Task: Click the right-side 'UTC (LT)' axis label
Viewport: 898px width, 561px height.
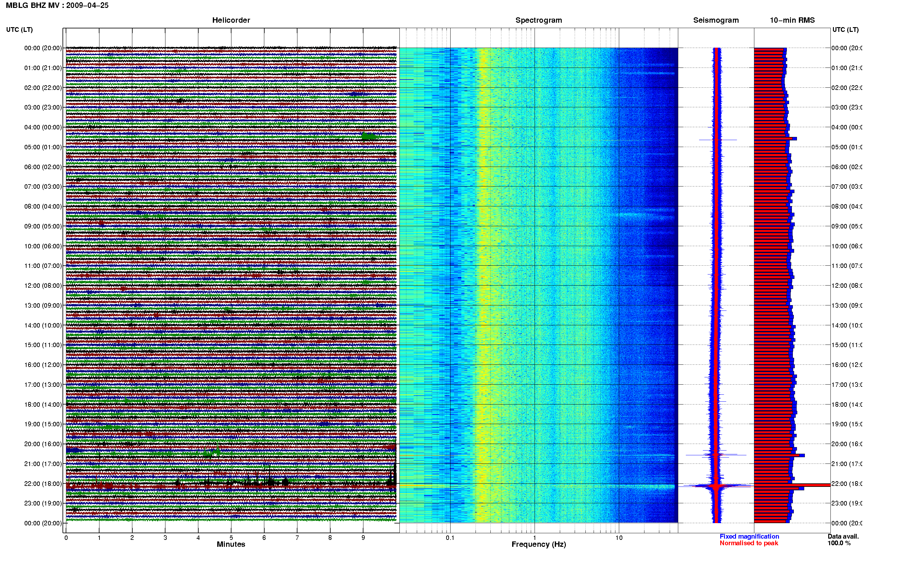Action: 845,29
